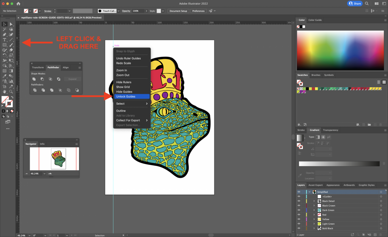Click the Unite shape mode in Pathfinder
Image resolution: width=388 pixels, height=237 pixels.
click(x=34, y=79)
